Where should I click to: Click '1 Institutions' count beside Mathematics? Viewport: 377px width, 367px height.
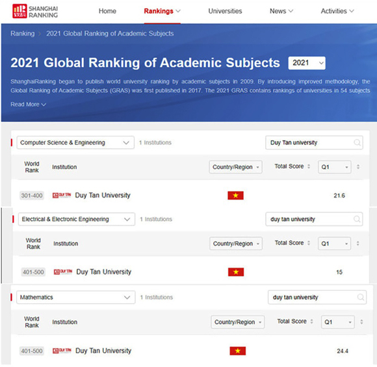(x=157, y=297)
